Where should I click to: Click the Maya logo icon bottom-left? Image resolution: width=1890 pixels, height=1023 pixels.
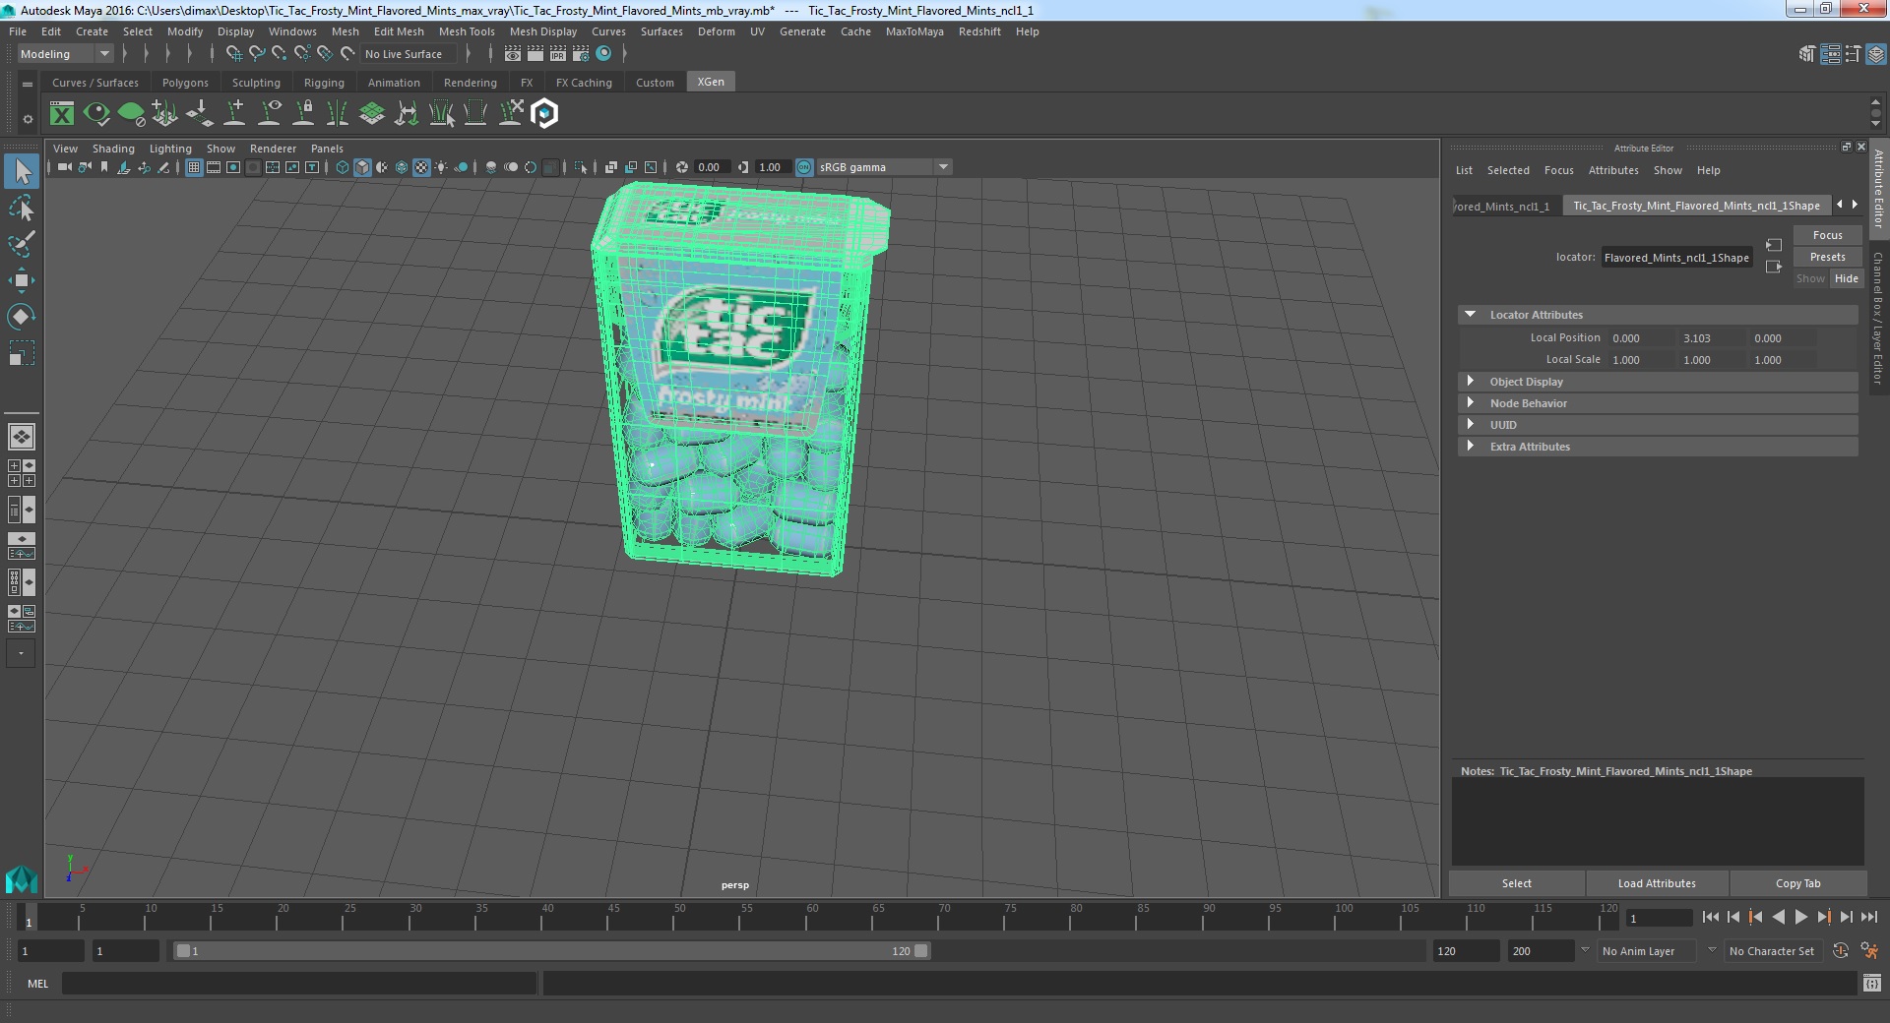[22, 878]
